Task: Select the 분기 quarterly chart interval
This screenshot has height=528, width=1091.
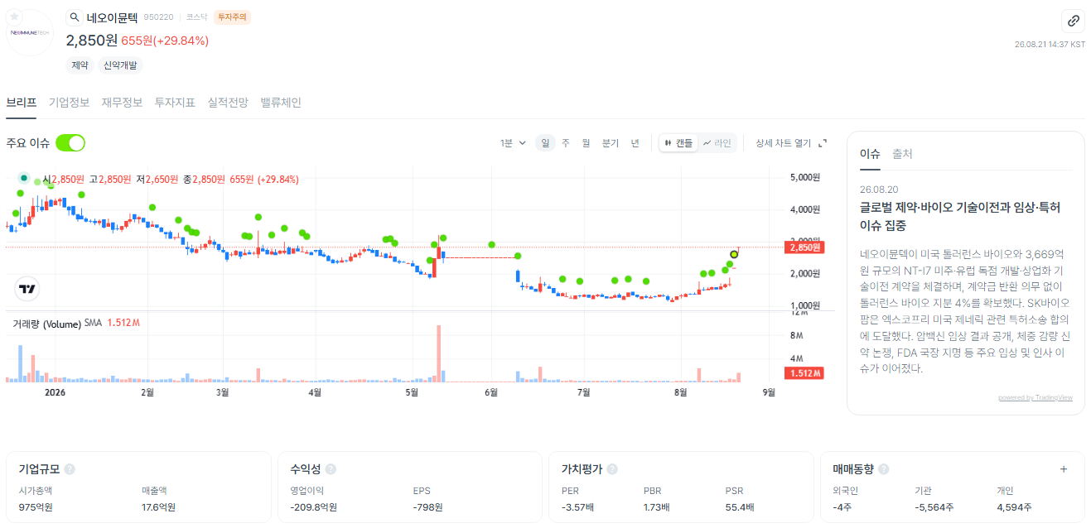Action: 611,143
